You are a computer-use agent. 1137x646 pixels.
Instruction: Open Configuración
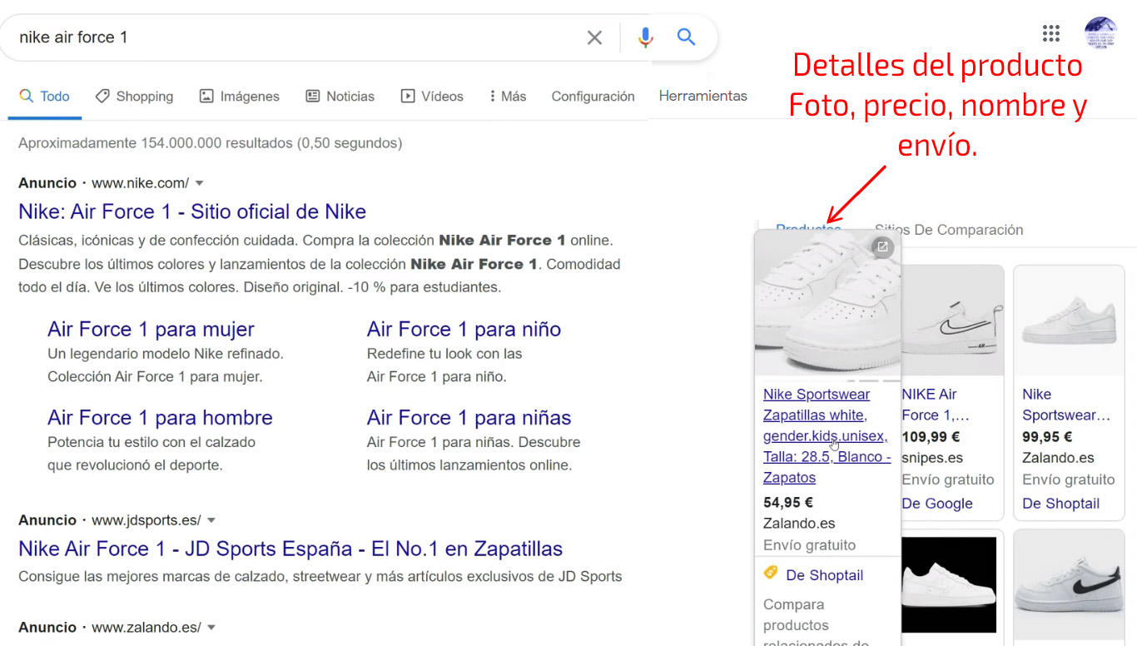click(593, 97)
